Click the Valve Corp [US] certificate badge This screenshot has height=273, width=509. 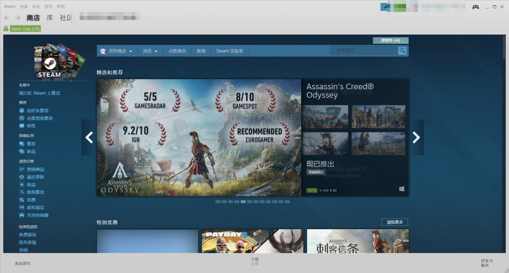point(25,29)
